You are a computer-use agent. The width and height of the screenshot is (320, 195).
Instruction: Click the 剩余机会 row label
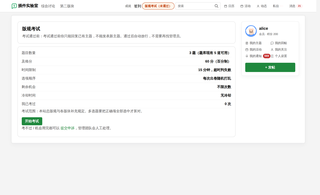[x=29, y=87]
